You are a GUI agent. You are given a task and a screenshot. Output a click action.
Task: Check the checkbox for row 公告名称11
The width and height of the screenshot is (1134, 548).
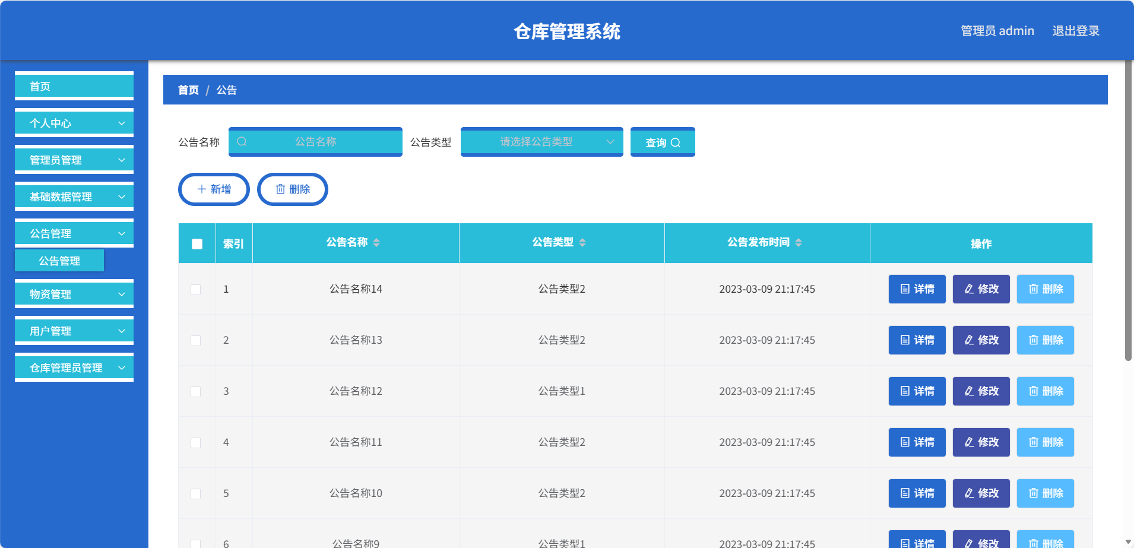click(195, 443)
